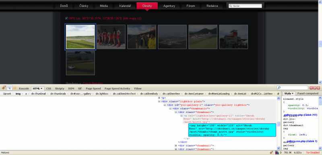Open the grid girls in red thumbnail

pos(111,37)
